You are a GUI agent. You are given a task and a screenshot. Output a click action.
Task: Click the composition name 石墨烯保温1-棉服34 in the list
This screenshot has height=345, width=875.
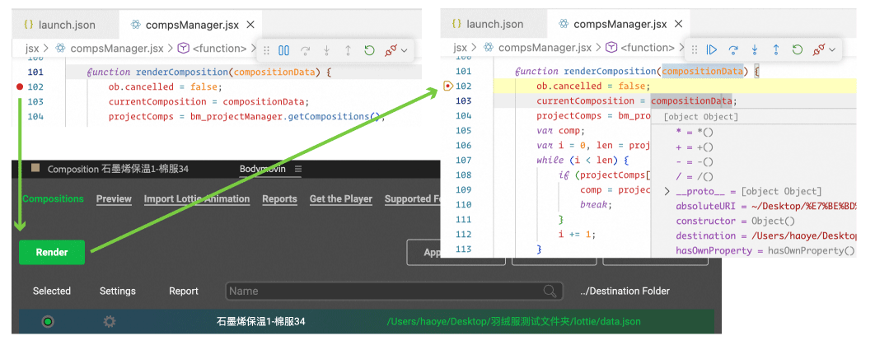pyautogui.click(x=260, y=322)
